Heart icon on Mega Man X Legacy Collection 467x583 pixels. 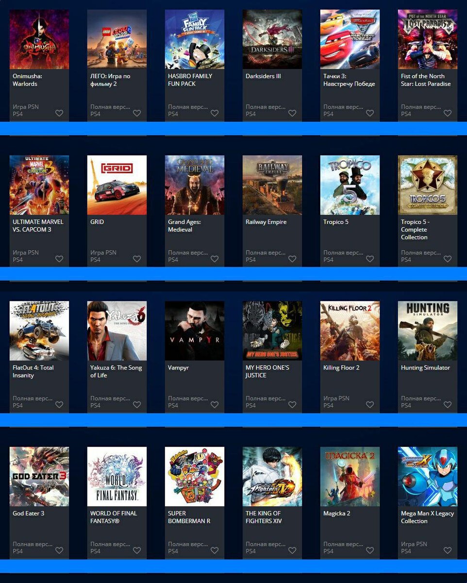coord(448,550)
